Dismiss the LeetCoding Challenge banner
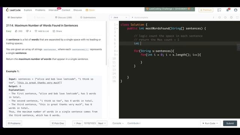This screenshot has height=135, width=240. (x=192, y=9)
